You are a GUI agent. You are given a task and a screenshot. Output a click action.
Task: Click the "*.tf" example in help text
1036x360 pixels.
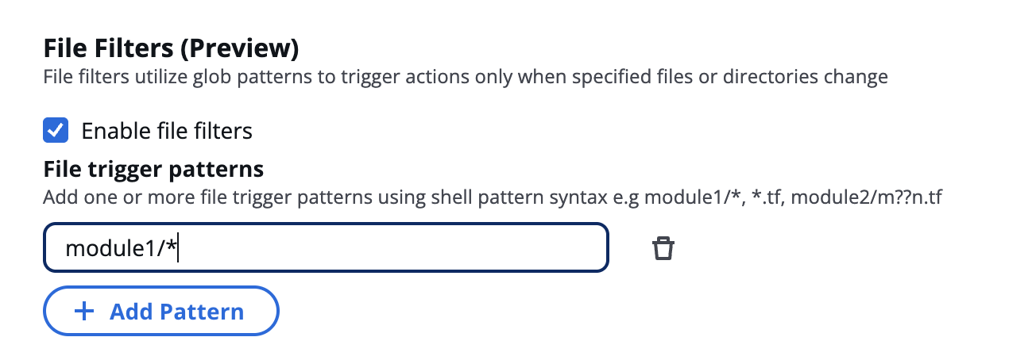click(766, 196)
